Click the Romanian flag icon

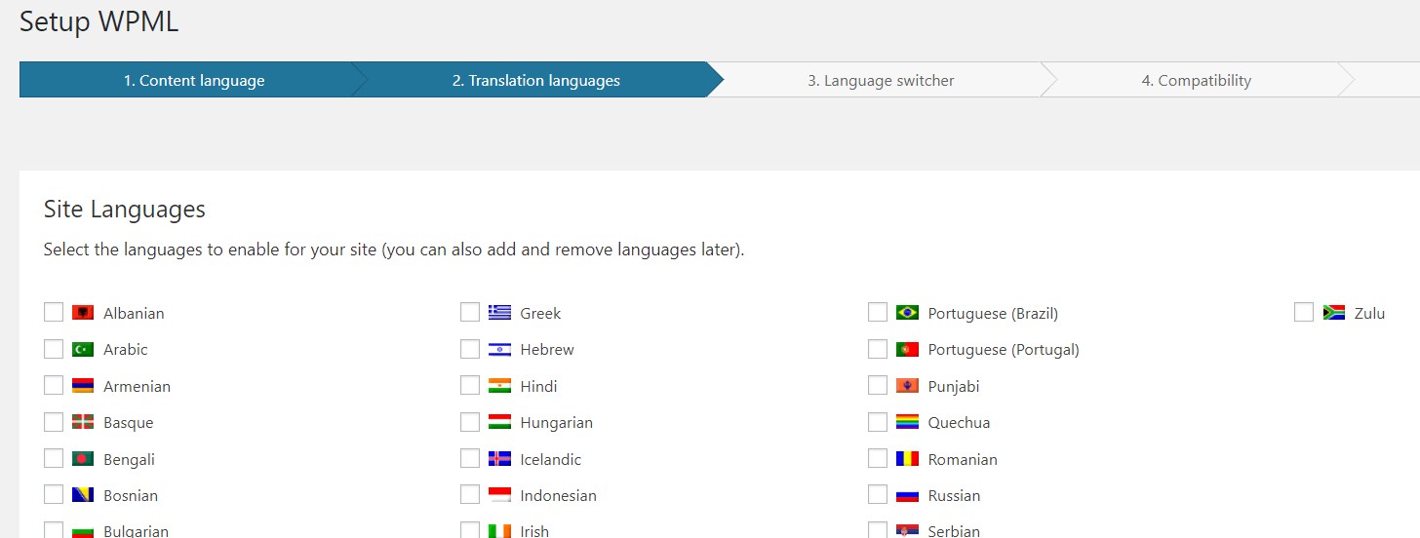pyautogui.click(x=907, y=459)
